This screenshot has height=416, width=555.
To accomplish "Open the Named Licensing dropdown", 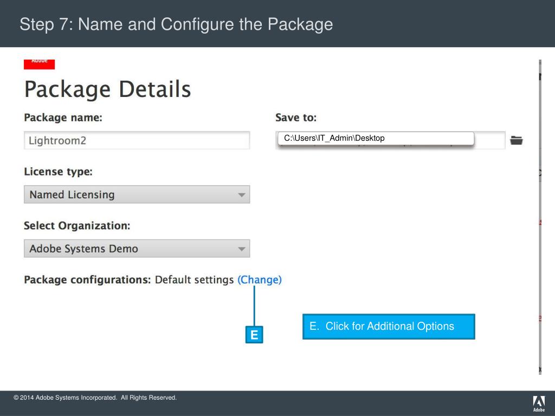I will click(137, 194).
